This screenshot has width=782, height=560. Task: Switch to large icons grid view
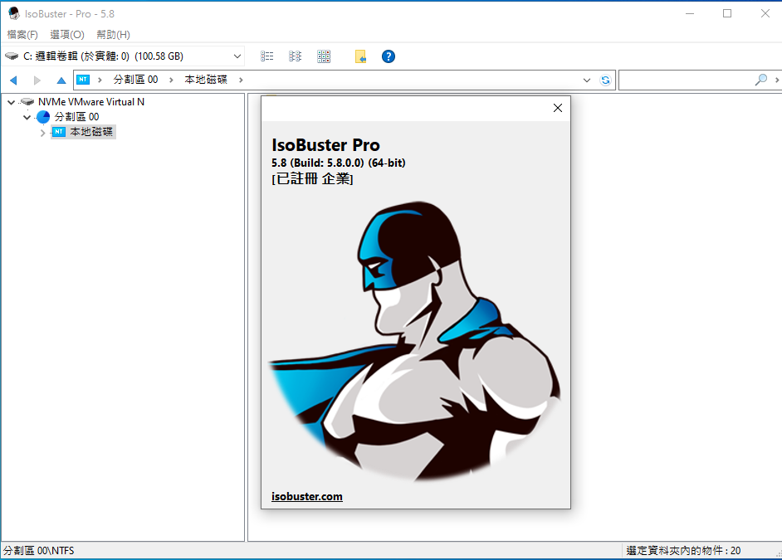pos(324,56)
